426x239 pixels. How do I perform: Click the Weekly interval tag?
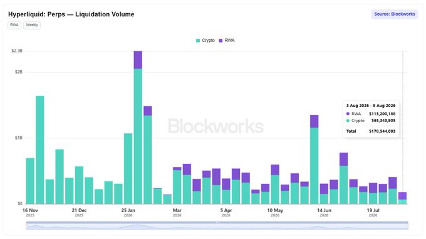coord(32,25)
